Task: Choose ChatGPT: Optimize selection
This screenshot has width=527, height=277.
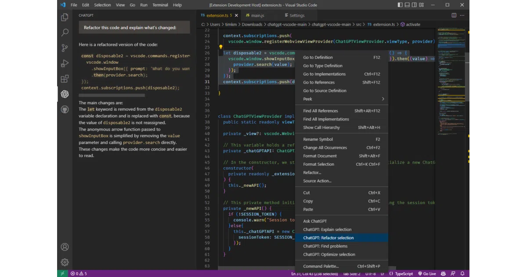Action: pos(342,255)
